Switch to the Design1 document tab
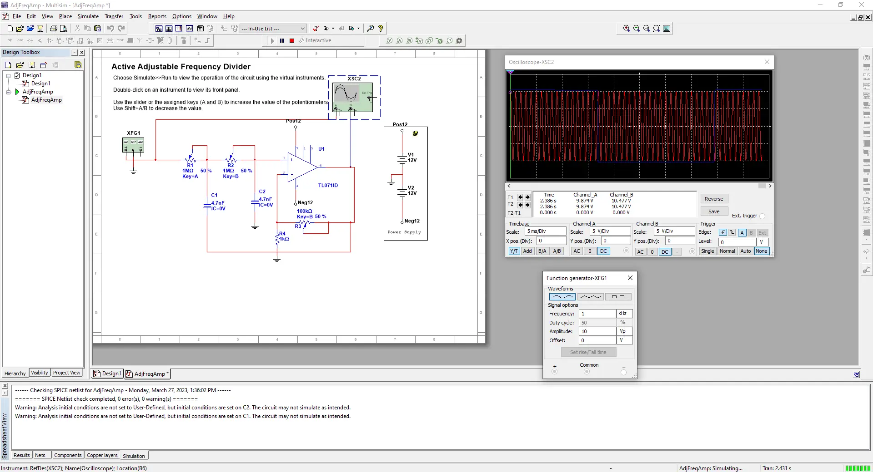Viewport: 873px width, 472px height. click(x=108, y=374)
